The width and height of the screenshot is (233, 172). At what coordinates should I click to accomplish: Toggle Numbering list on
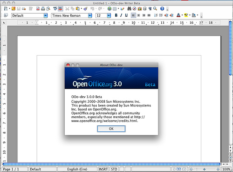point(156,15)
